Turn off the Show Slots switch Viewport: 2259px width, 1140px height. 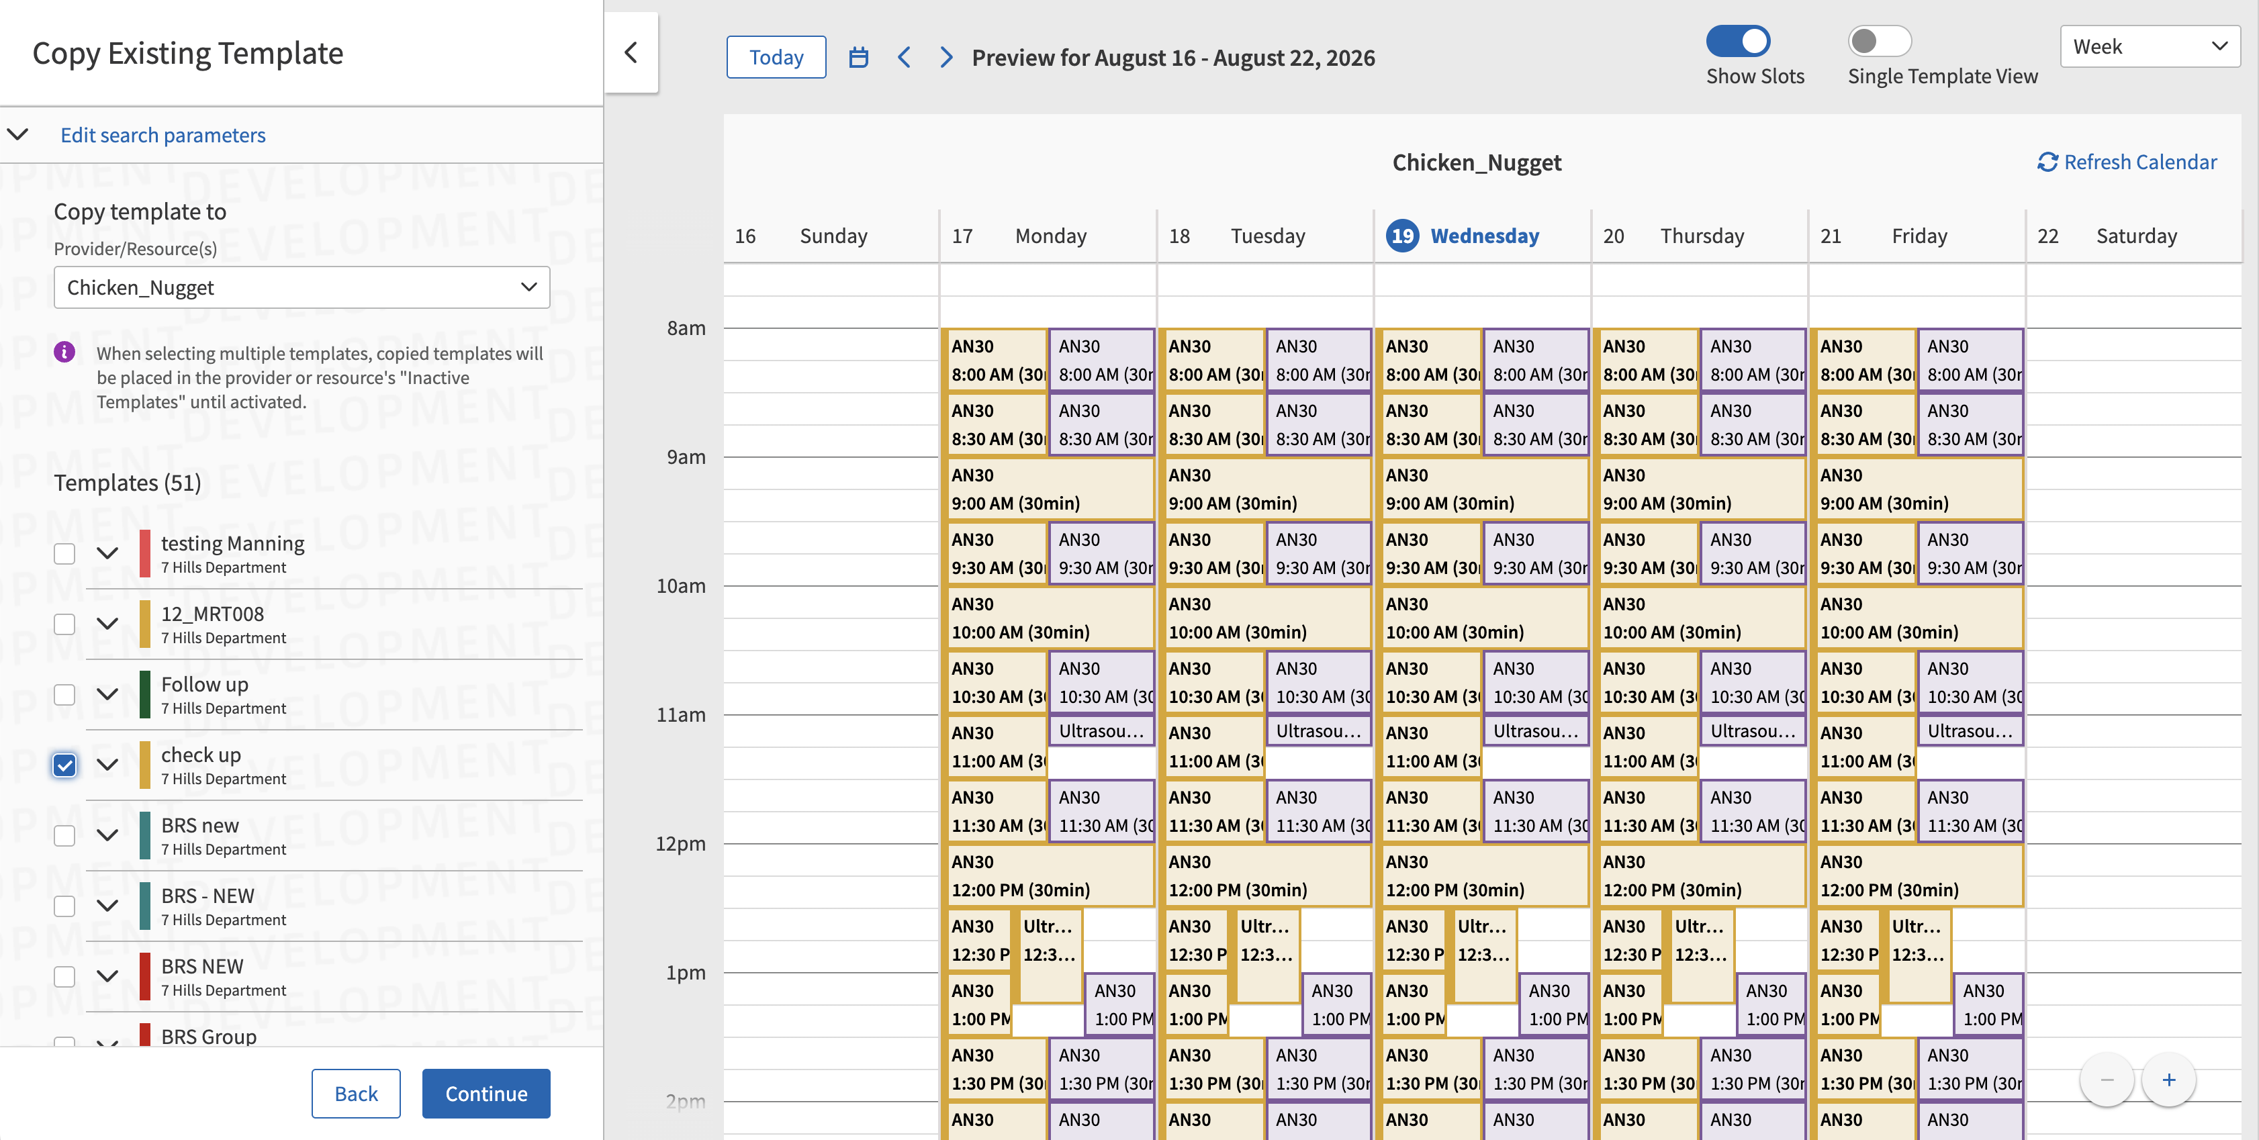[1738, 41]
